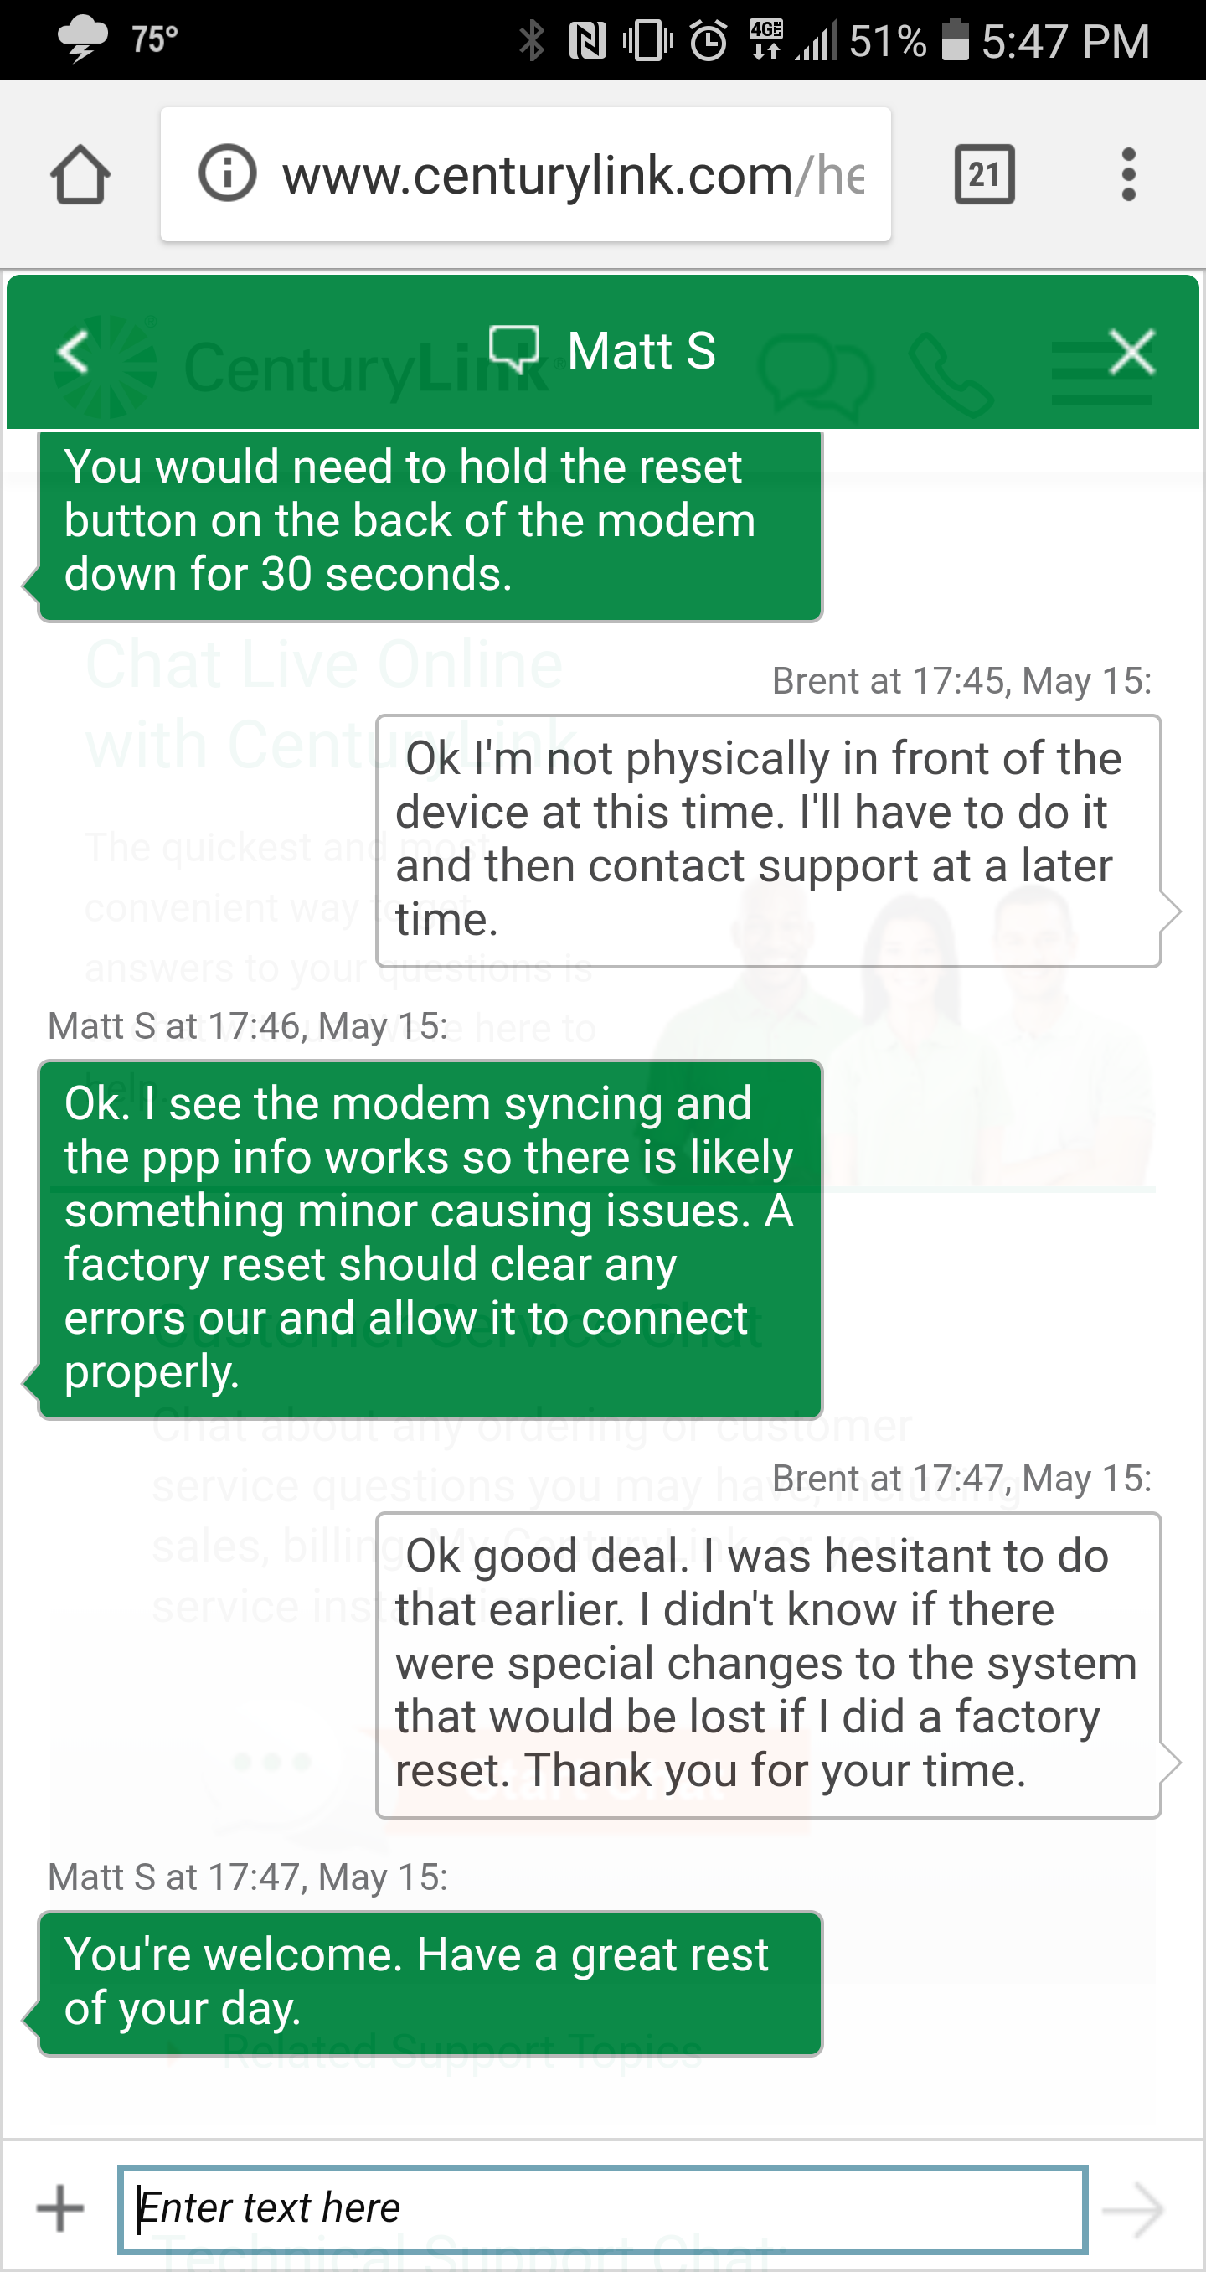Tap Brent's 'not physically in front' message
1206x2272 pixels.
click(768, 839)
